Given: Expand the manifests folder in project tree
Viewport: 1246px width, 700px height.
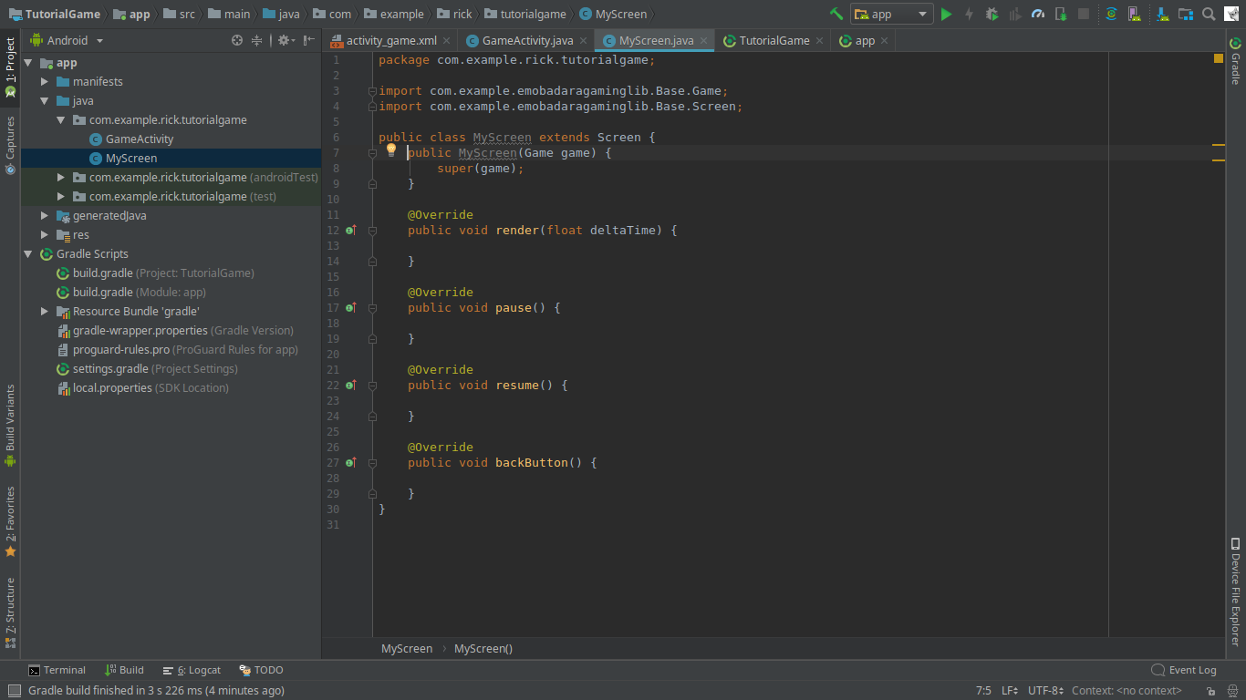Looking at the screenshot, I should click(45, 82).
